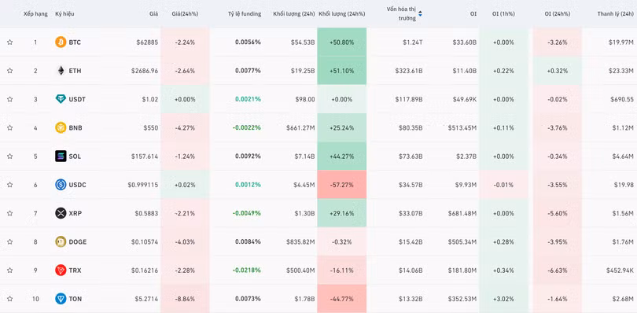Screen dimensions: 637x313
Task: Toggle the DOGE favorite star
Action: tap(9, 242)
